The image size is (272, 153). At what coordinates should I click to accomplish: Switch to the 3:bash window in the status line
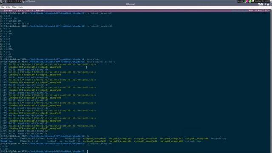click(29, 11)
